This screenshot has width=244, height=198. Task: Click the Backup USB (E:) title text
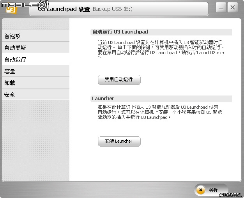pos(113,9)
